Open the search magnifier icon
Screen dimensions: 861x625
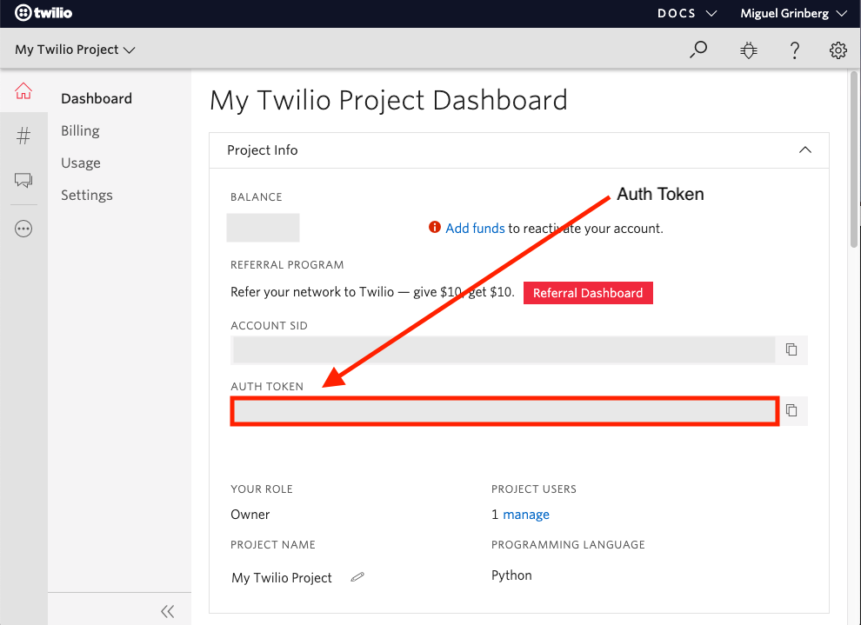(x=697, y=50)
